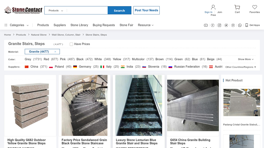Expand the Categories menu
Viewport: 264px width, 148px height.
click(x=16, y=25)
